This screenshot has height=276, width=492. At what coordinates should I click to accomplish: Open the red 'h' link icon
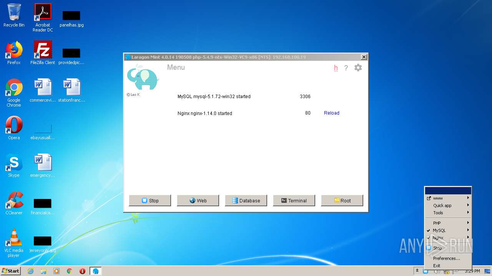[336, 68]
